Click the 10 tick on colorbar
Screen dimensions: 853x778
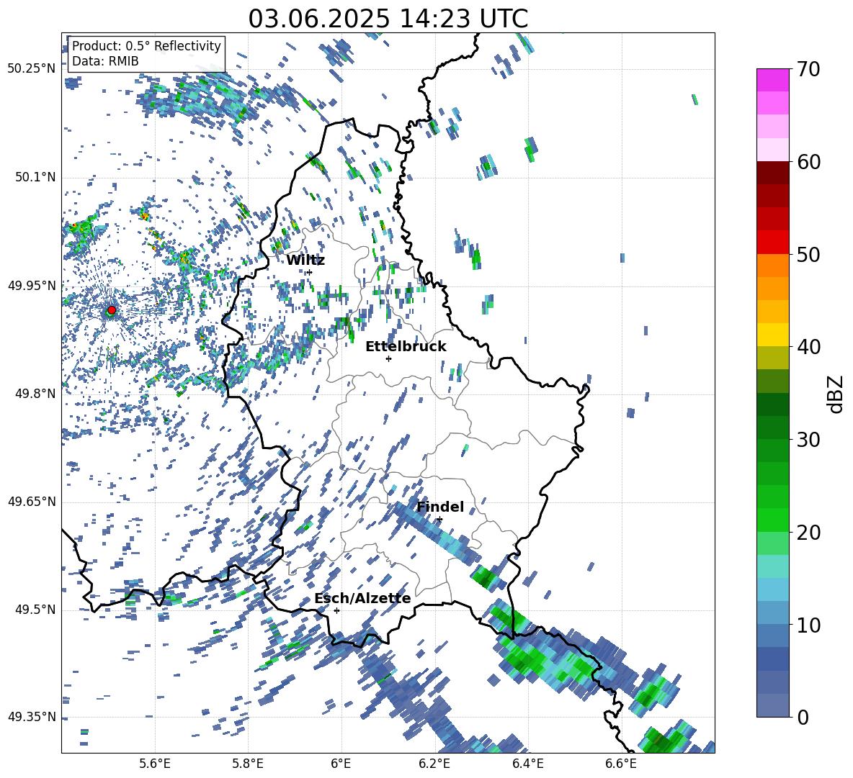tap(808, 625)
